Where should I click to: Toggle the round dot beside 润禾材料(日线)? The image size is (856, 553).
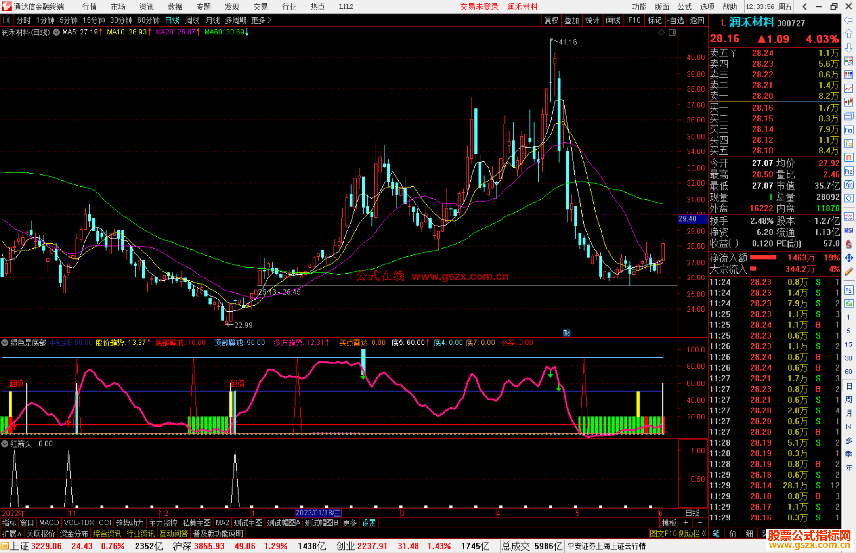(x=56, y=32)
